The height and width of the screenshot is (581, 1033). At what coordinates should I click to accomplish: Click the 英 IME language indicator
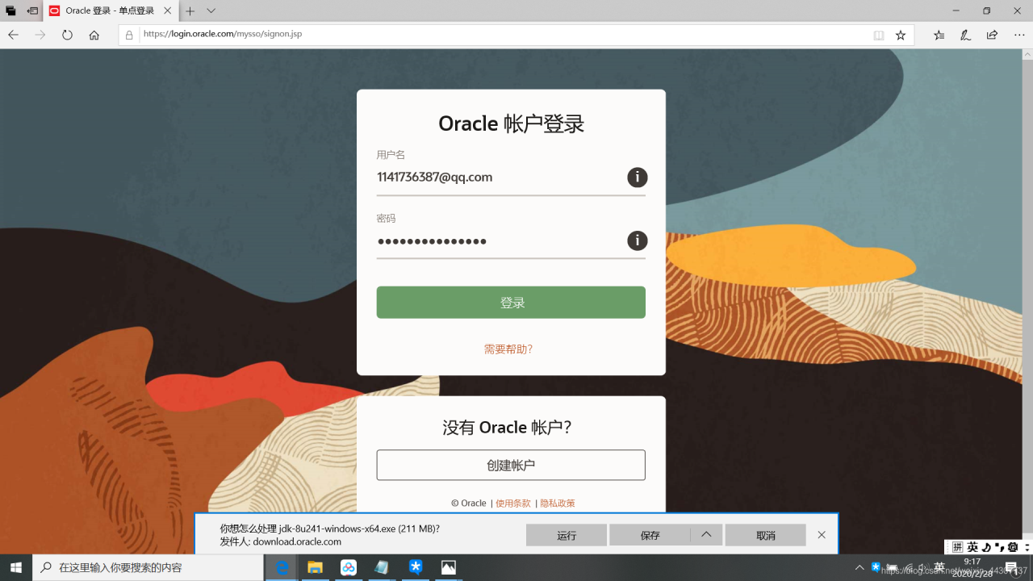pos(939,567)
